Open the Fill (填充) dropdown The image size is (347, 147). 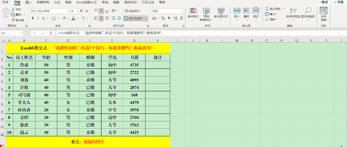271,14
